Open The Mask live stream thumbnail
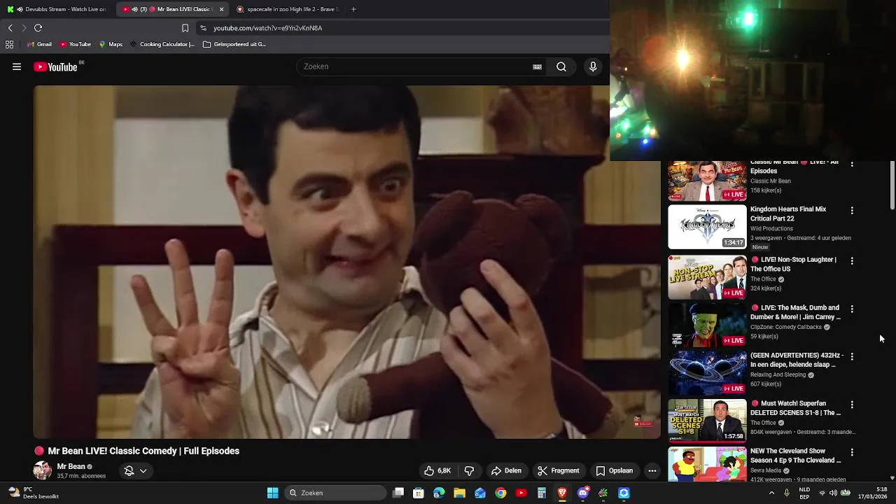This screenshot has height=504, width=896. (707, 325)
